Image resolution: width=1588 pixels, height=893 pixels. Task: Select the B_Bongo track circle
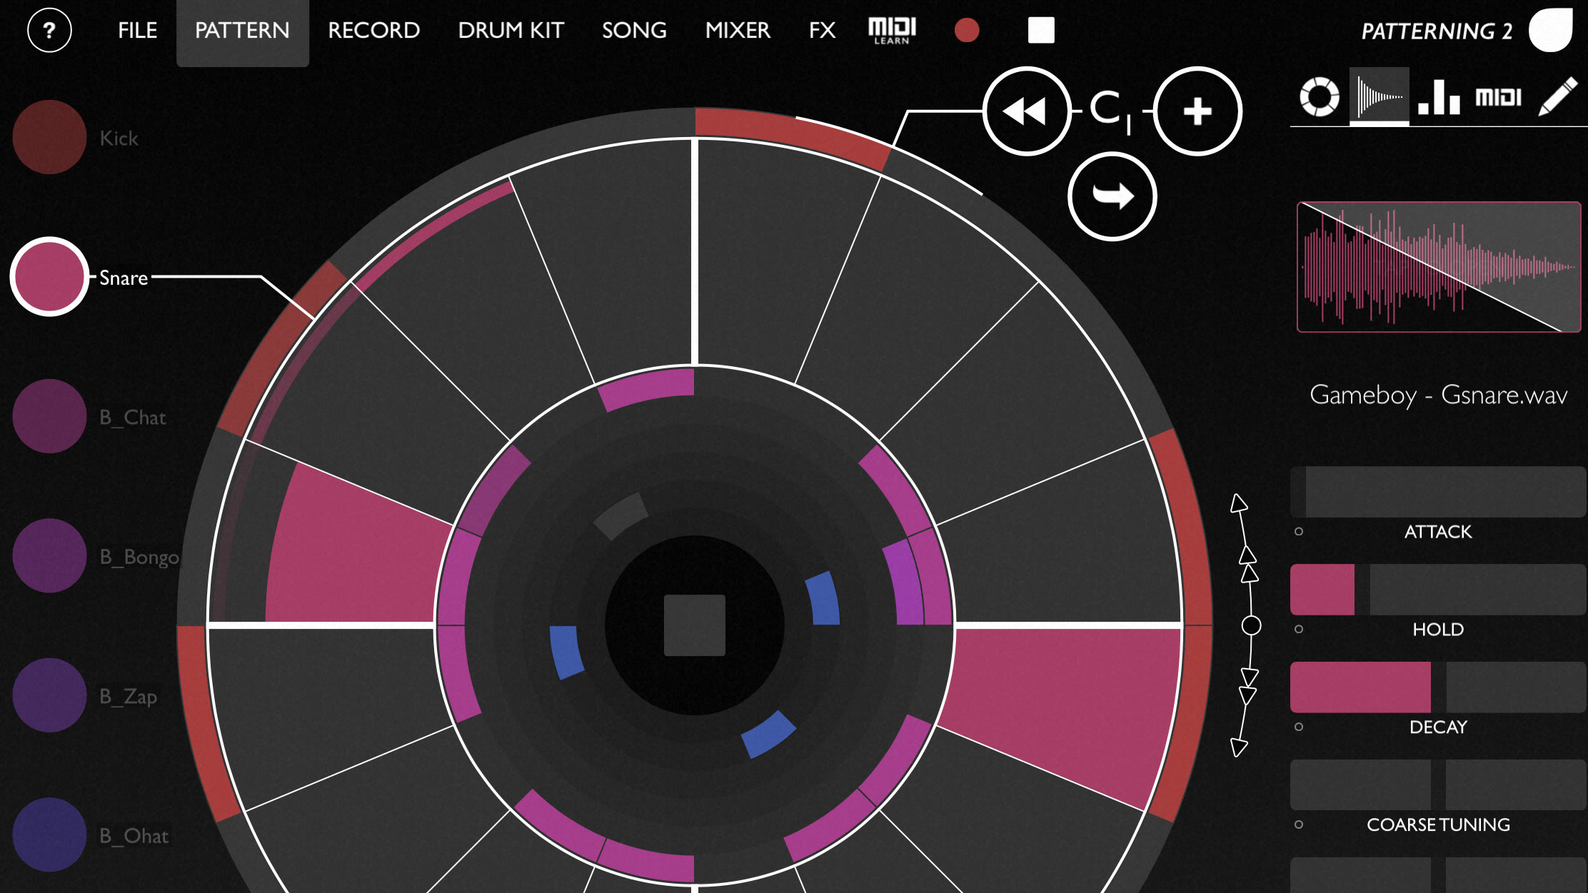coord(49,556)
